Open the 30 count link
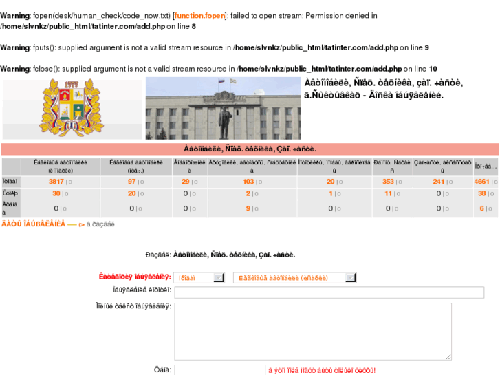The image size is (500, 375). click(x=56, y=193)
